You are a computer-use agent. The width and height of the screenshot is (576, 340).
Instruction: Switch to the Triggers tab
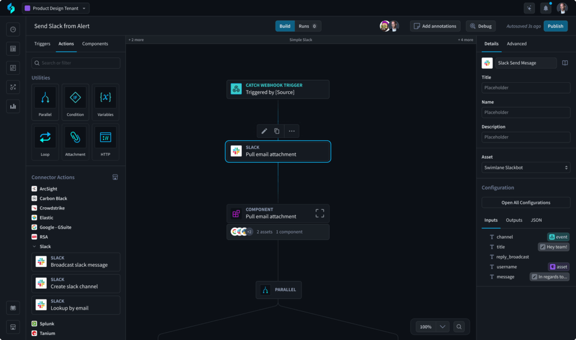click(42, 44)
